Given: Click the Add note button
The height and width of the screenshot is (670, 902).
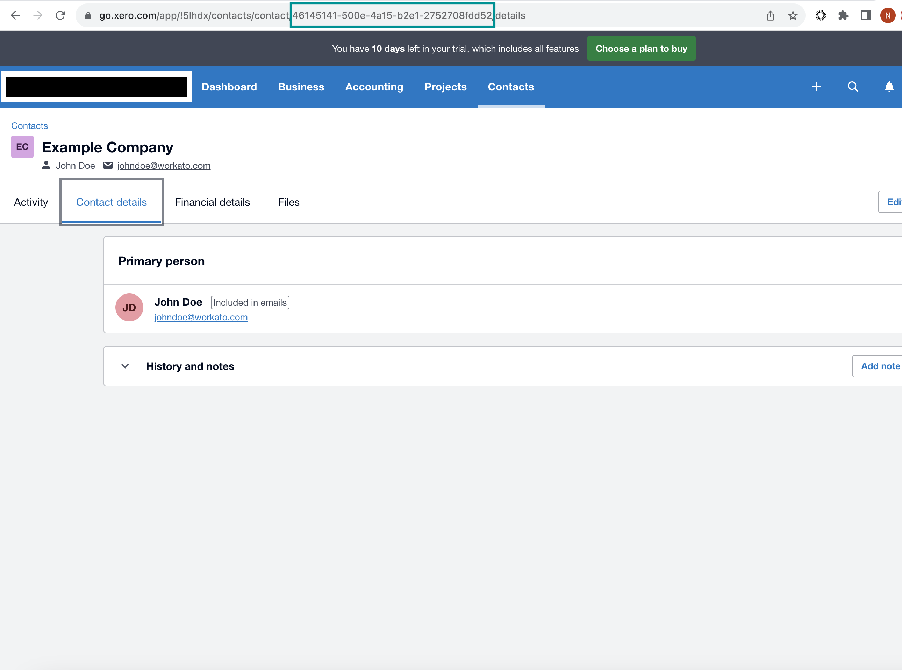Looking at the screenshot, I should coord(880,366).
